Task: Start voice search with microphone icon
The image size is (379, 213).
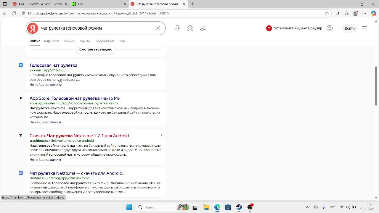Action: point(177,28)
